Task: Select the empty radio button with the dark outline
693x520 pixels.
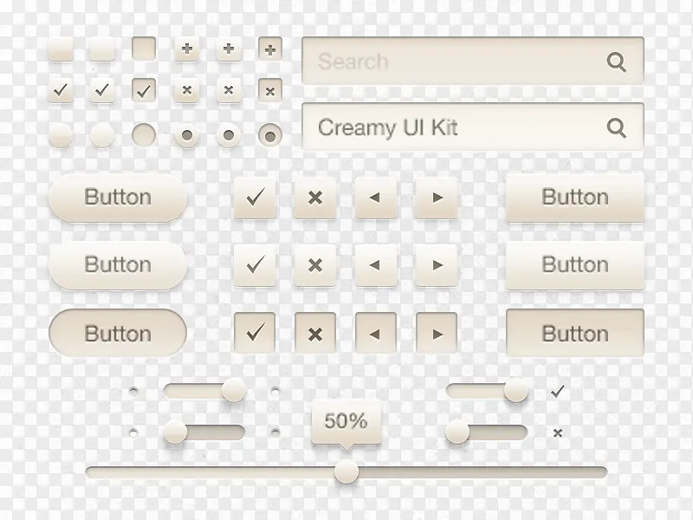Action: (x=144, y=134)
